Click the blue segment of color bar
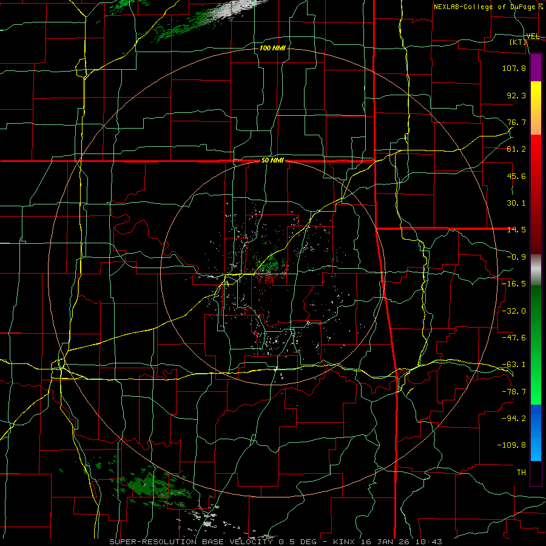546x546 pixels. pyautogui.click(x=536, y=433)
